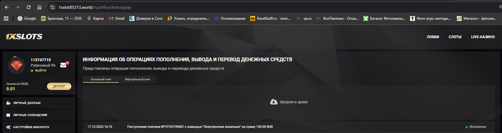Open the apps grid icon in bookmarks bar
This screenshot has width=502, height=133.
click(6, 18)
